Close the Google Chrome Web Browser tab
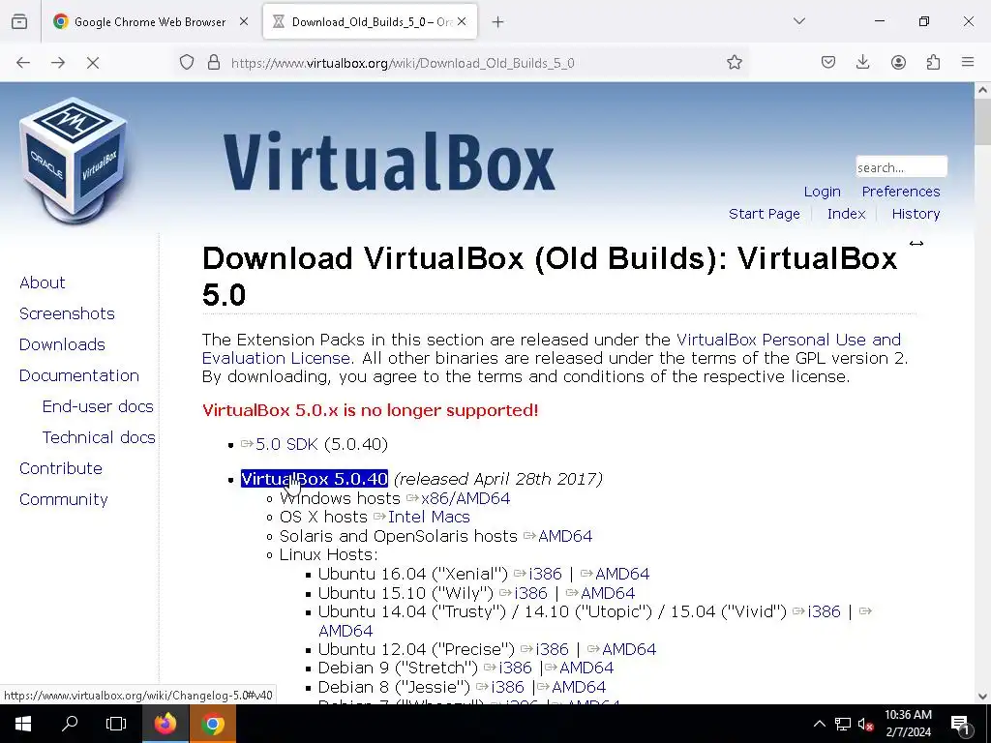The width and height of the screenshot is (991, 743). click(244, 21)
